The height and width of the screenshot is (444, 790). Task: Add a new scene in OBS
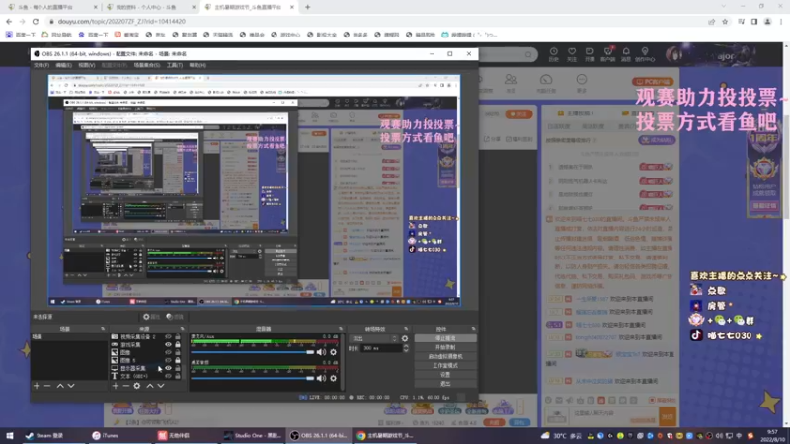click(37, 386)
